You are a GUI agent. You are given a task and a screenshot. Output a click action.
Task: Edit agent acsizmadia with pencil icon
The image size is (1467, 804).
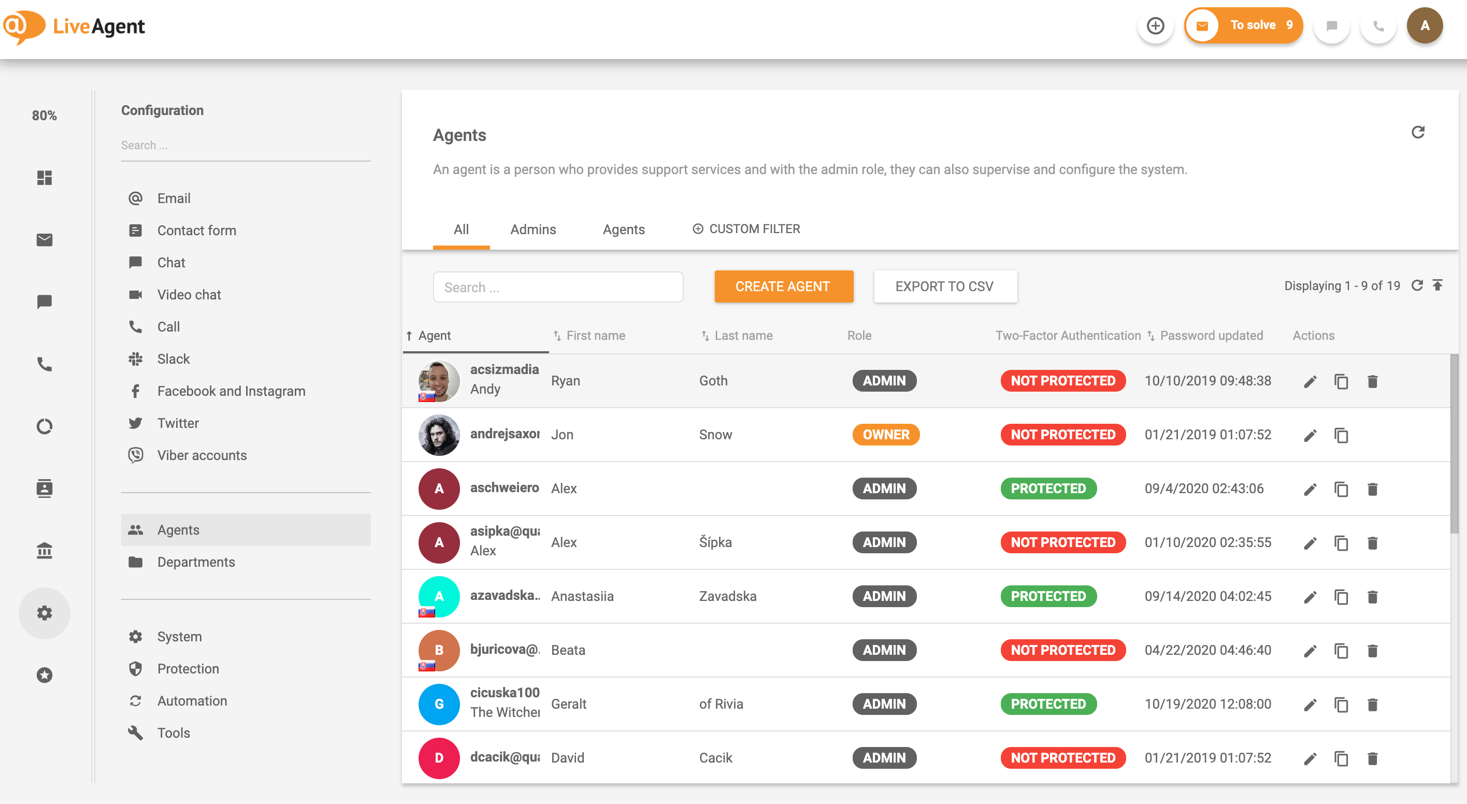1310,381
